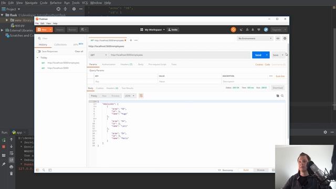Open the Send button dropdown arrow
Screen dimensions: 336x189
[x=267, y=55]
